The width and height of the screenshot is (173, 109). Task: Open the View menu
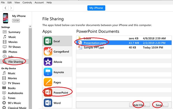pyautogui.click(x=17, y=2)
